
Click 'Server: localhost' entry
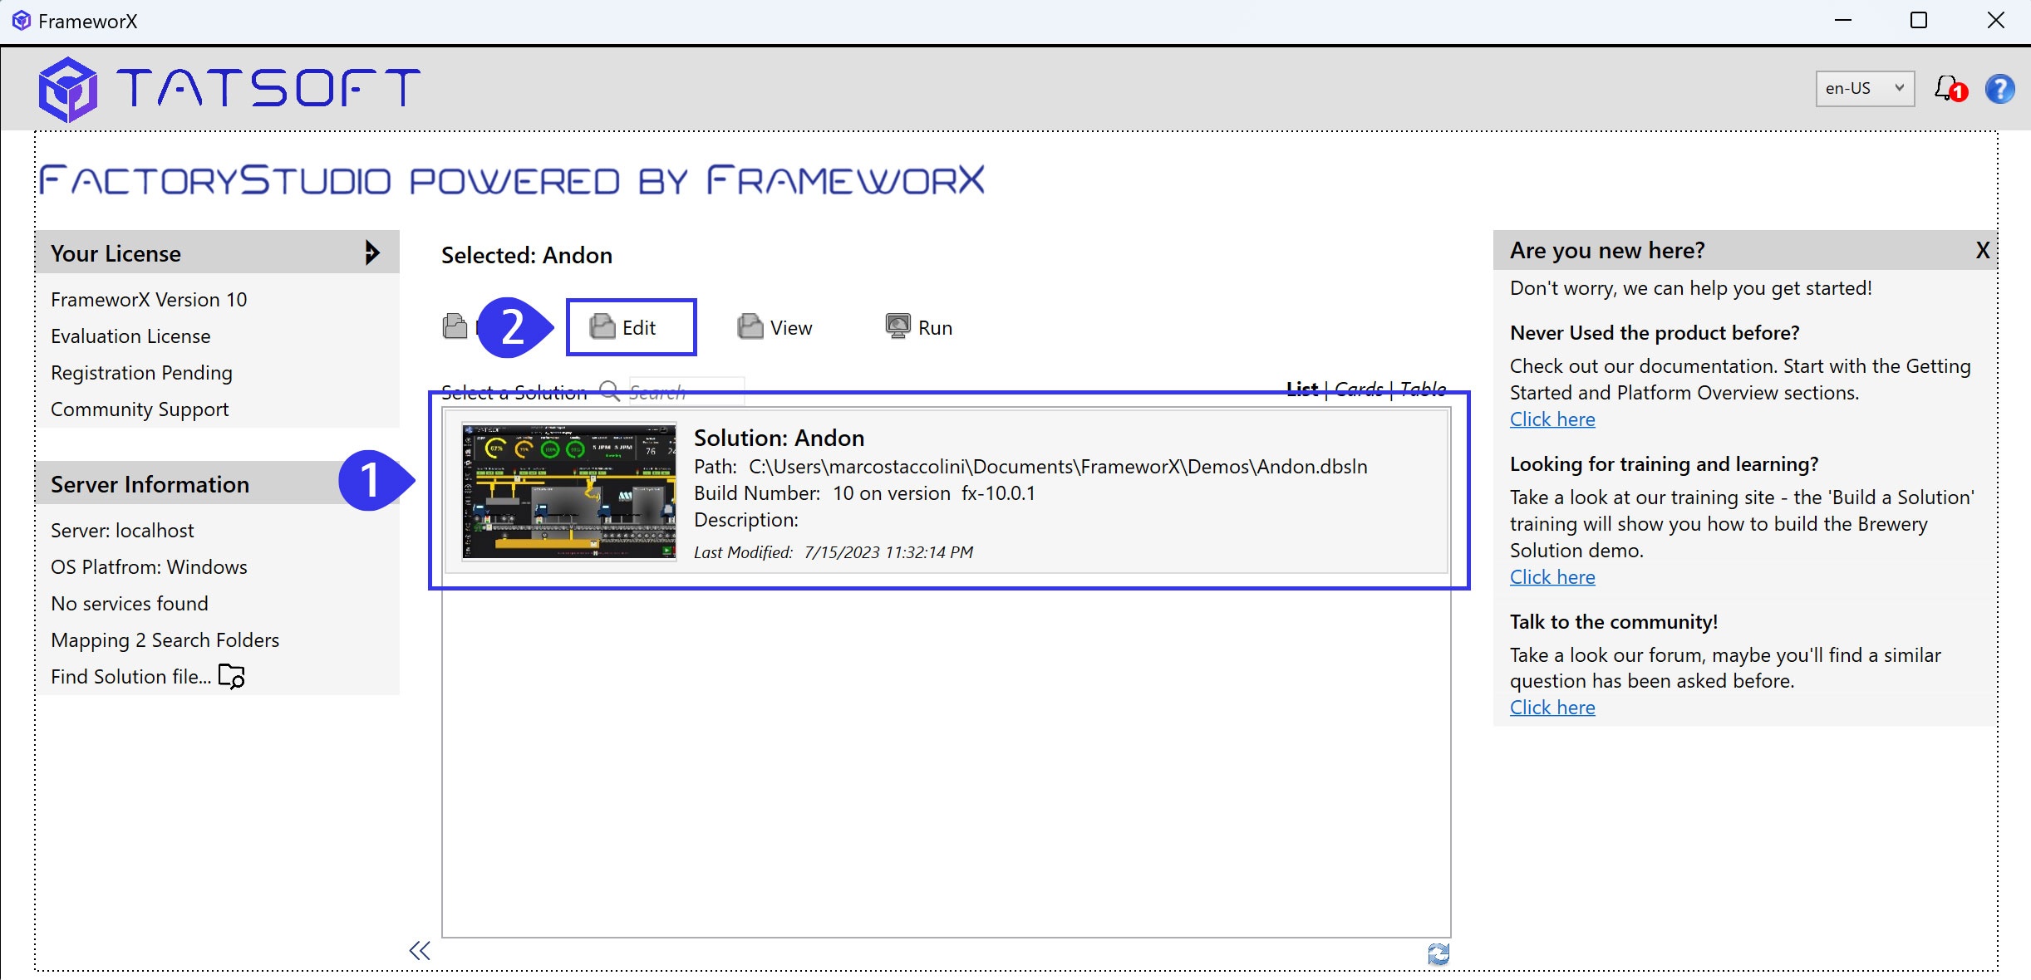122,531
